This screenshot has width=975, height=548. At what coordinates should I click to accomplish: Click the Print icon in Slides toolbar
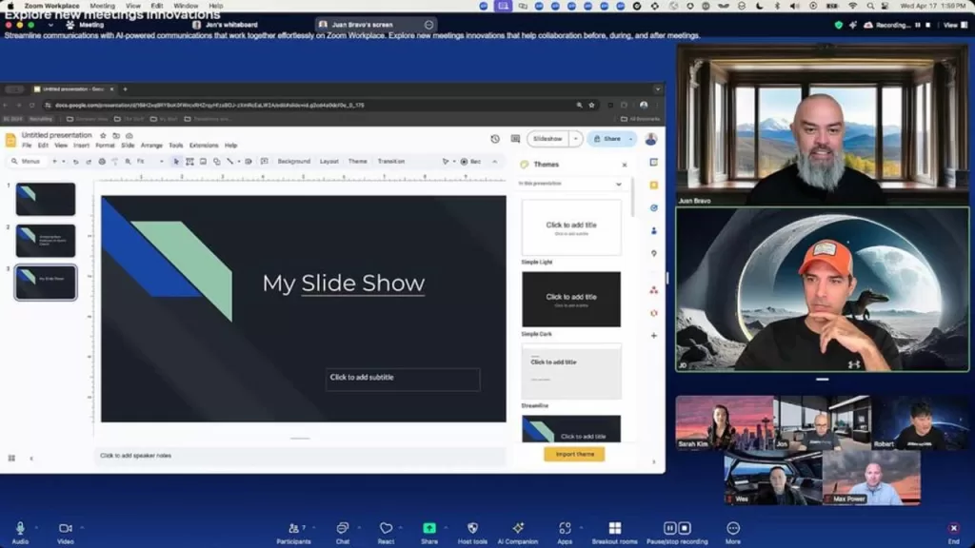(102, 162)
